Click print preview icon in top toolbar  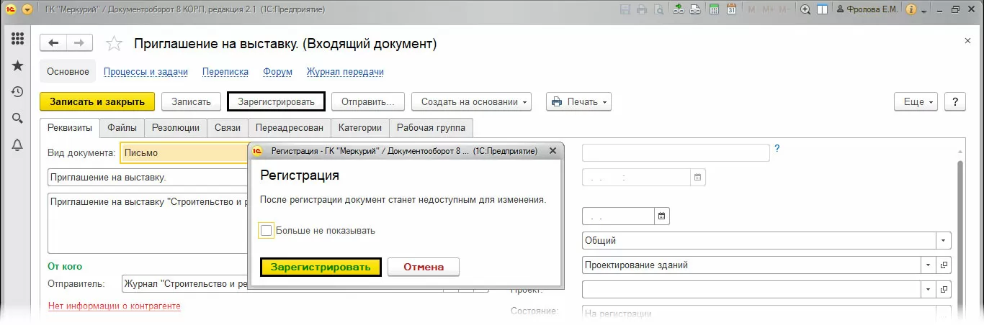point(658,10)
